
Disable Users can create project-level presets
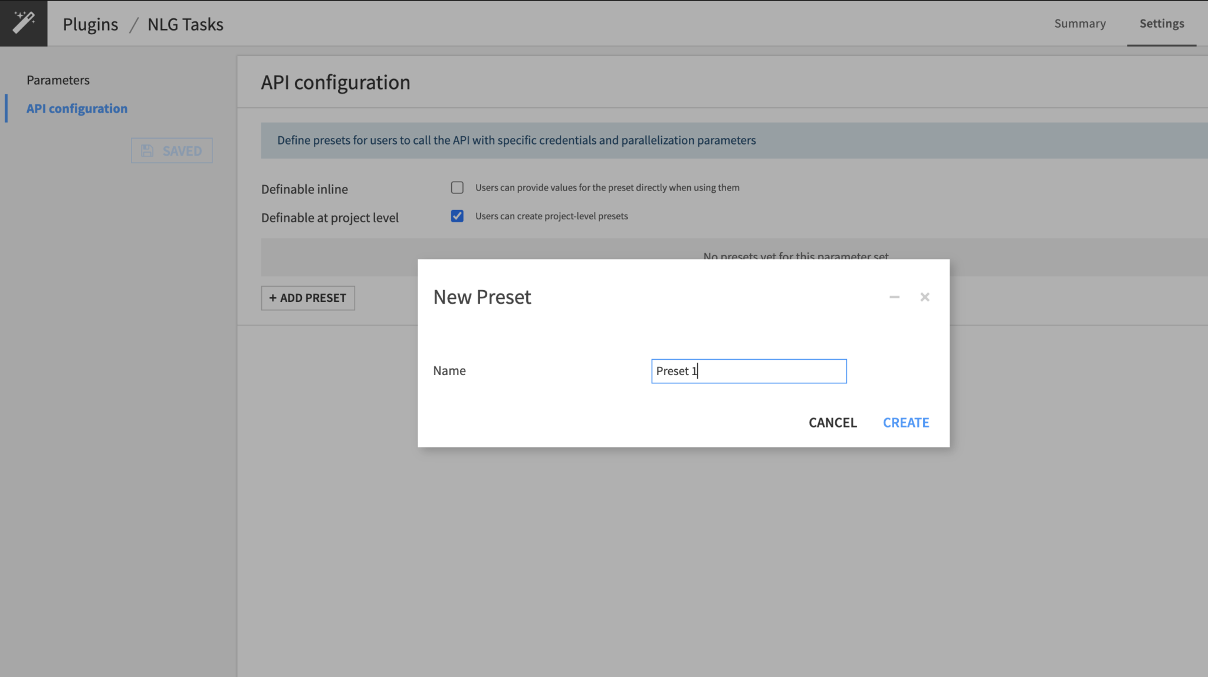(x=457, y=216)
